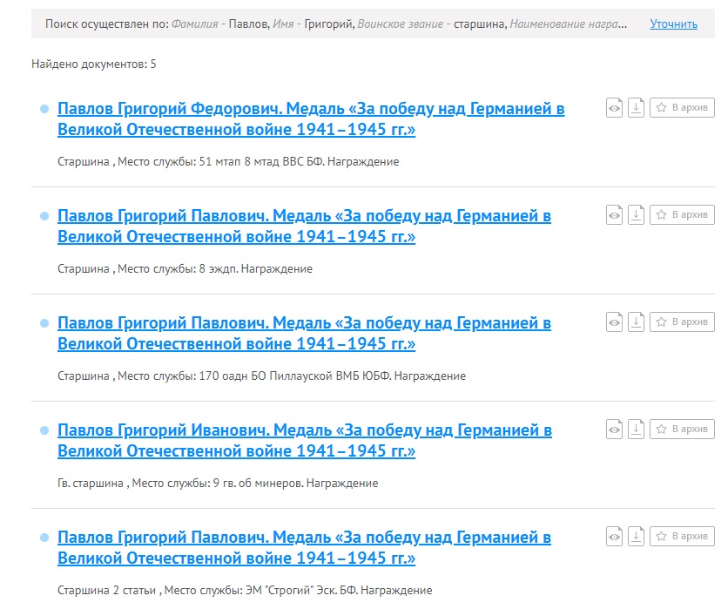The width and height of the screenshot is (728, 616).
Task: View document icon for 170 оадн record
Action: 614,322
